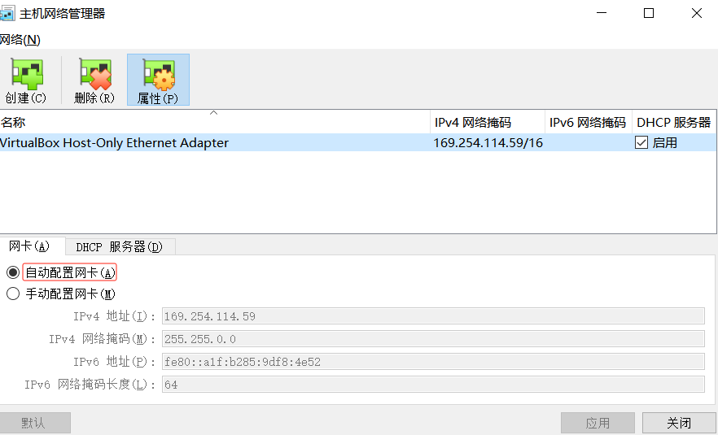
Task: Toggle the Properties (属性) toolbar icon
Action: click(158, 80)
